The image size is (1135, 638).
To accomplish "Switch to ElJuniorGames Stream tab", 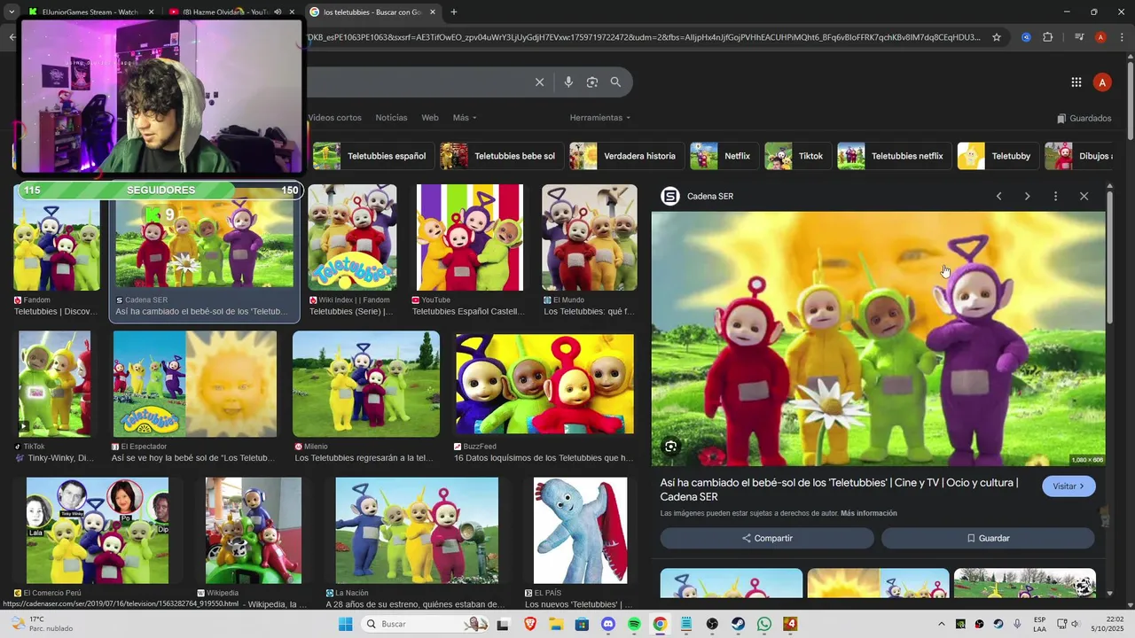I will [x=91, y=12].
